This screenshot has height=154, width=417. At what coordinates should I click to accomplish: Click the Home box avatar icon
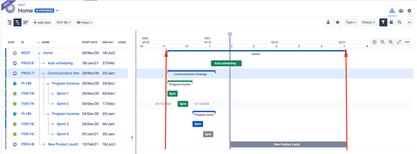pos(10,8)
